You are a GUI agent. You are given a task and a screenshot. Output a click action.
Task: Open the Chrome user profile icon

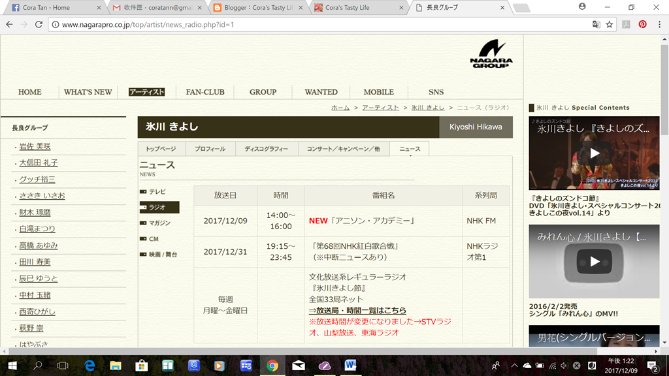(582, 7)
